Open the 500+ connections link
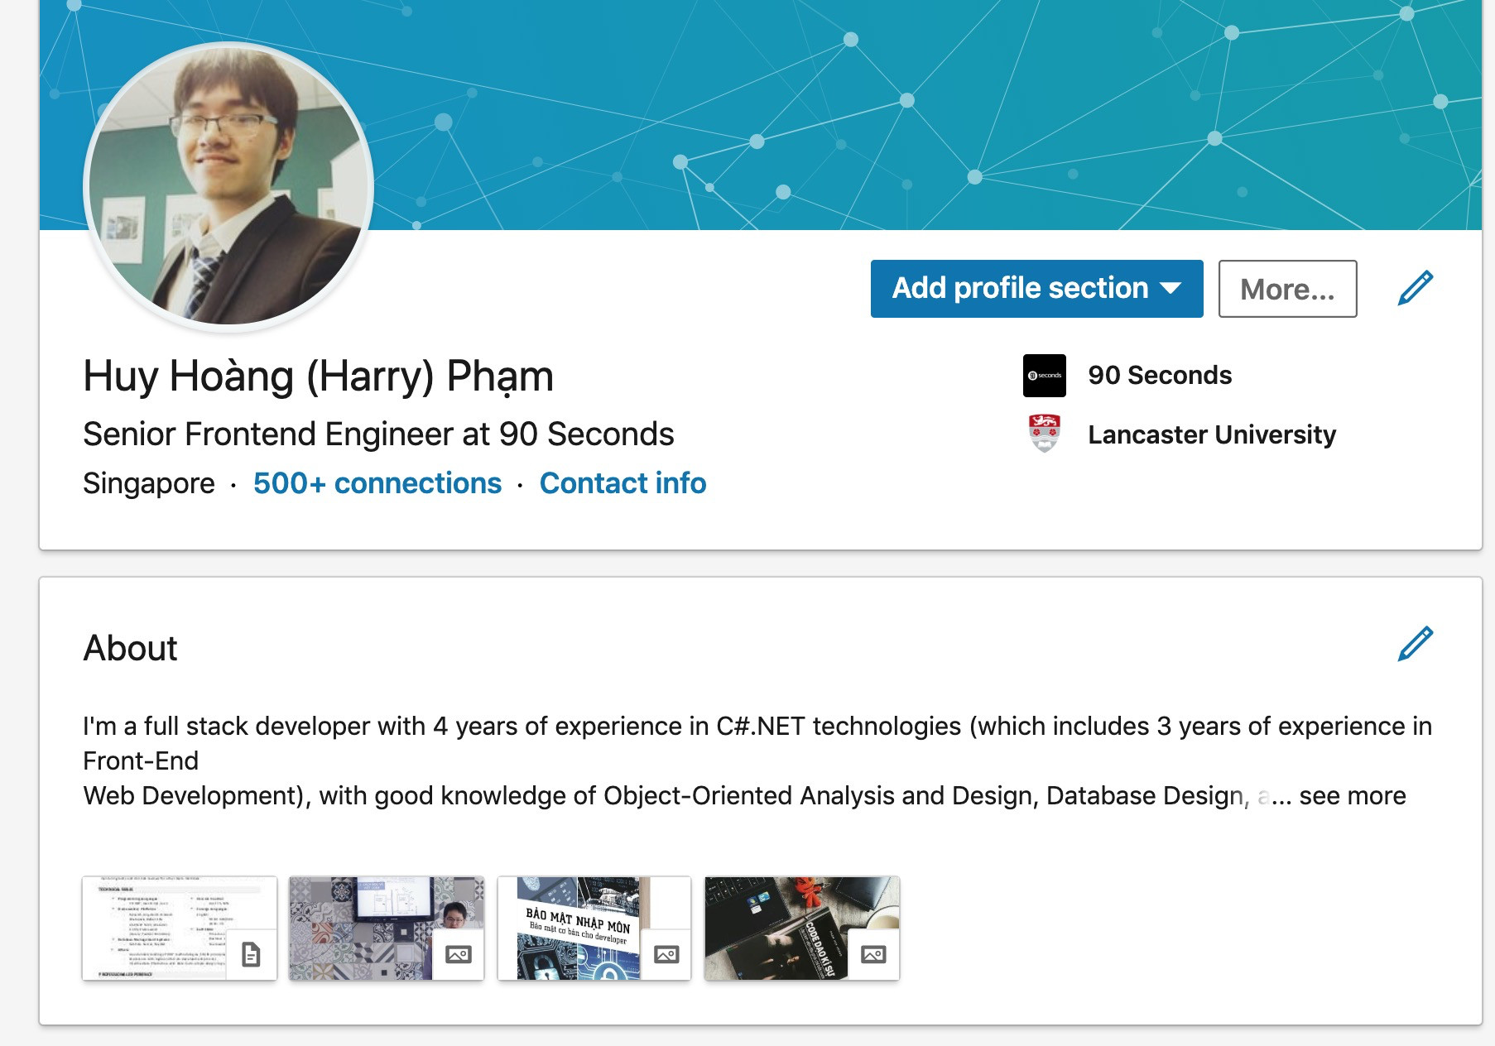The width and height of the screenshot is (1495, 1046). pyautogui.click(x=377, y=483)
